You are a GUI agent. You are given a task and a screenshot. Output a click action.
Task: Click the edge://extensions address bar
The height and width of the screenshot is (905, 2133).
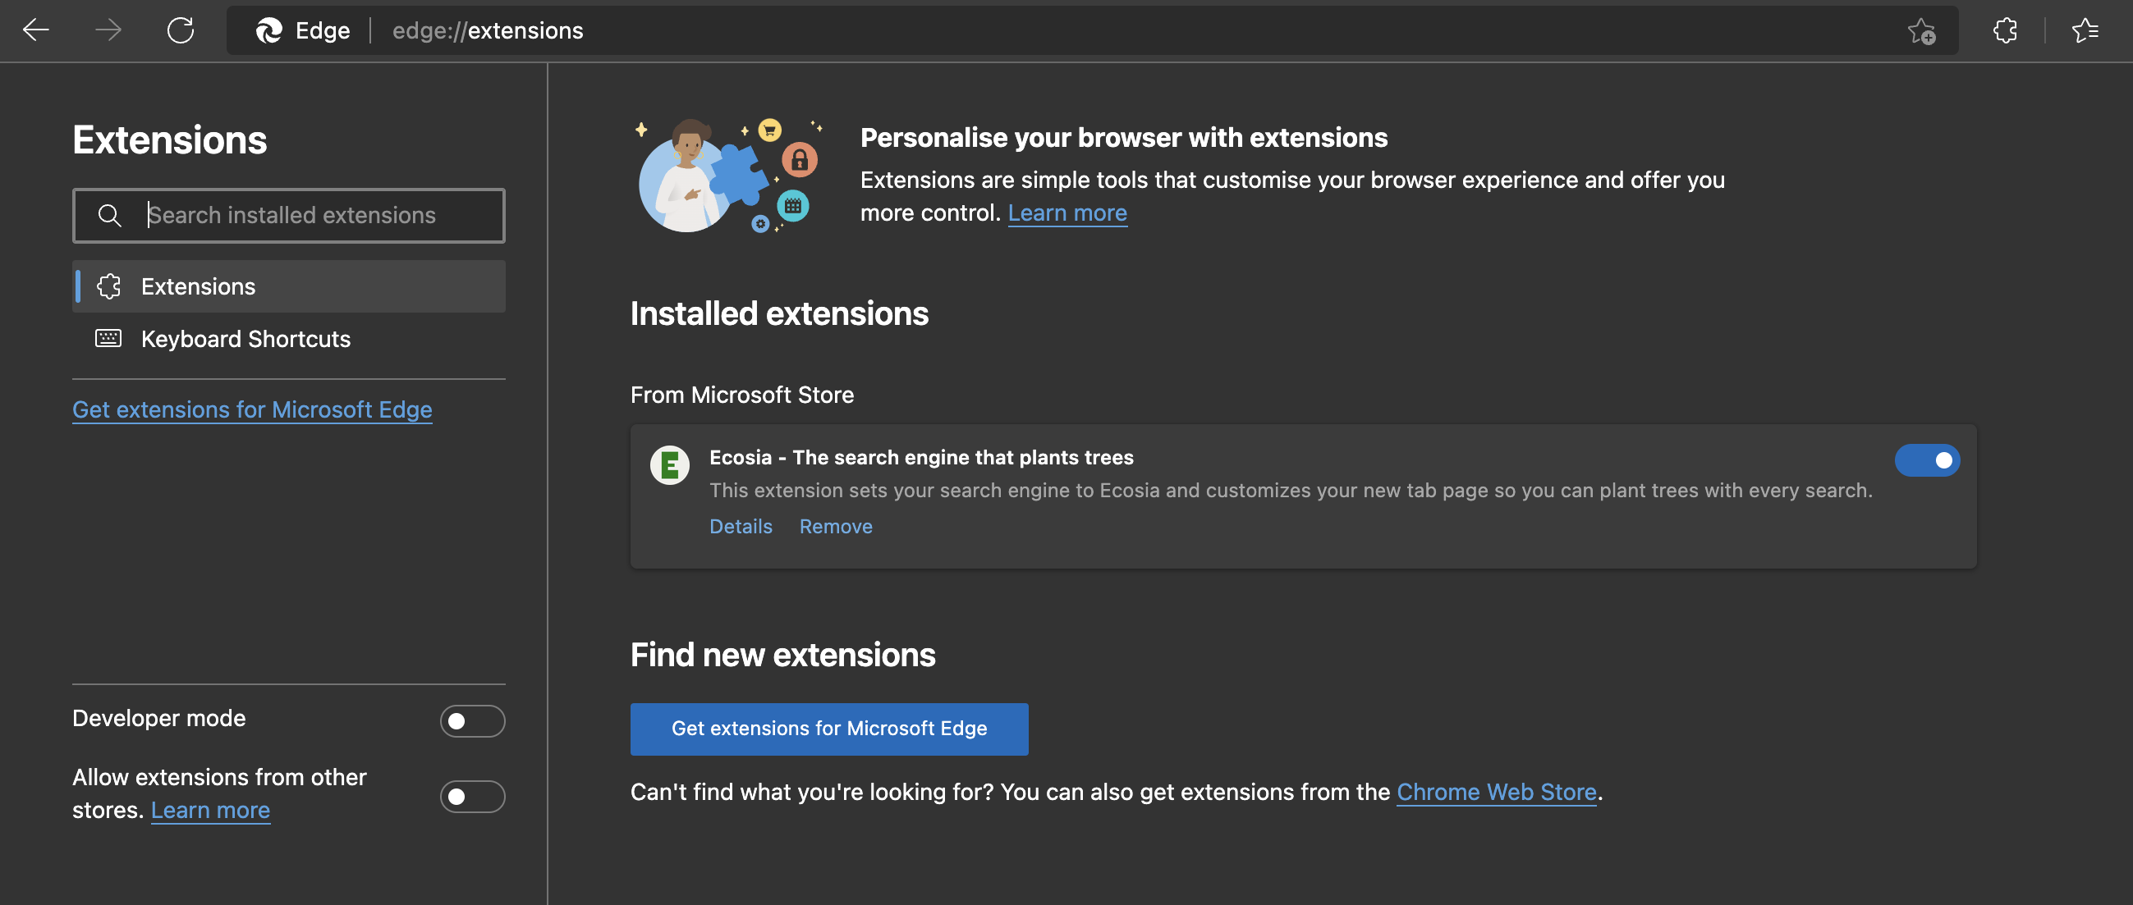1092,30
